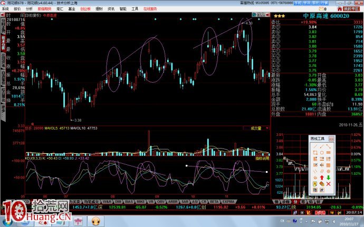This screenshot has height=227, width=364.
Task: Pick the text annotation tool with letter A
Action: (x=314, y=183)
